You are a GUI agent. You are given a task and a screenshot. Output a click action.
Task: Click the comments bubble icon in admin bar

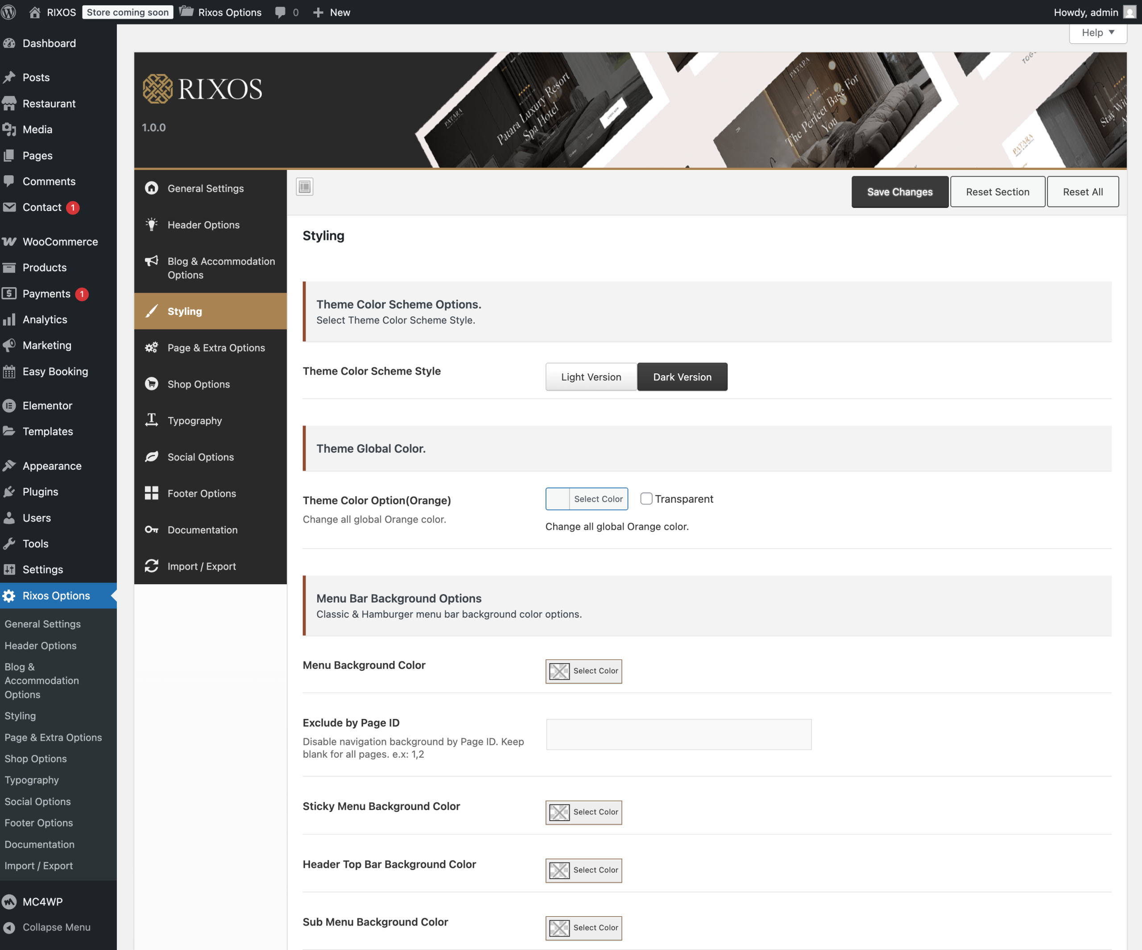point(280,12)
